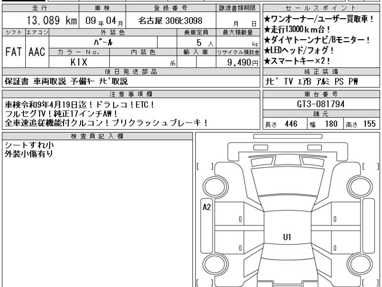
Task: Select the length value 長さ 446
Action: [281, 124]
